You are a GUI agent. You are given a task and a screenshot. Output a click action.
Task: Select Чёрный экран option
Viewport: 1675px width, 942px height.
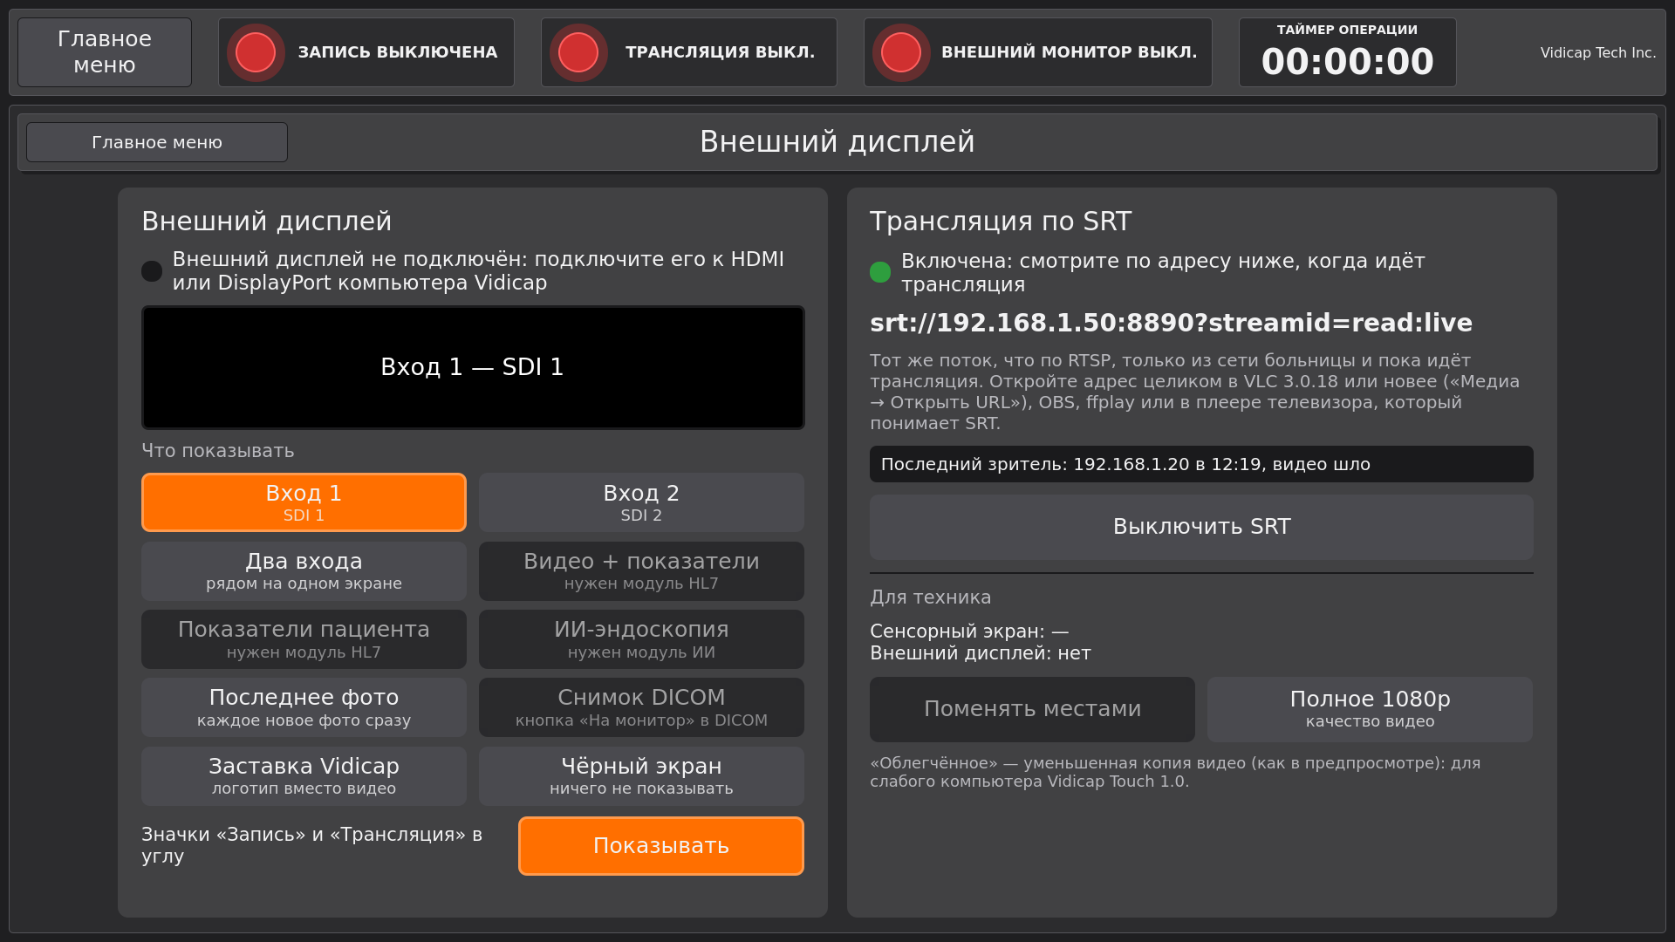tap(641, 776)
